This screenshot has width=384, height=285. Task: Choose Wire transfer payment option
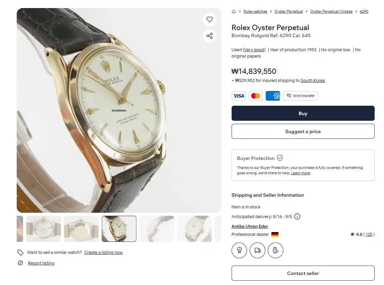tap(300, 96)
